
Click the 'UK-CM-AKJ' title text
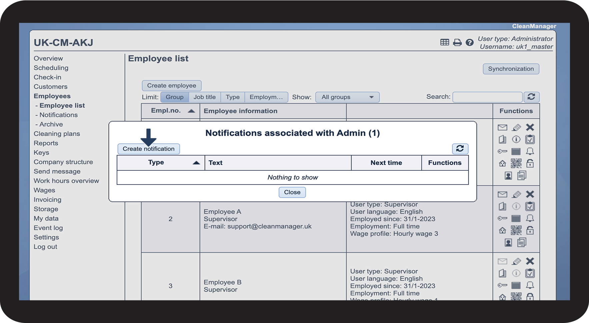(x=63, y=43)
